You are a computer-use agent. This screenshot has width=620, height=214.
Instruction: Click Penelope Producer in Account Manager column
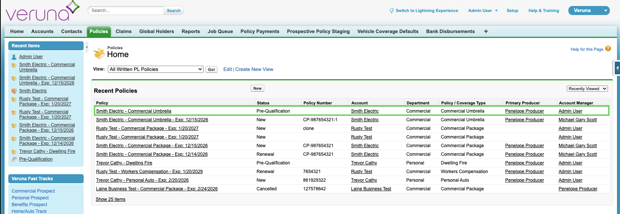pyautogui.click(x=578, y=189)
